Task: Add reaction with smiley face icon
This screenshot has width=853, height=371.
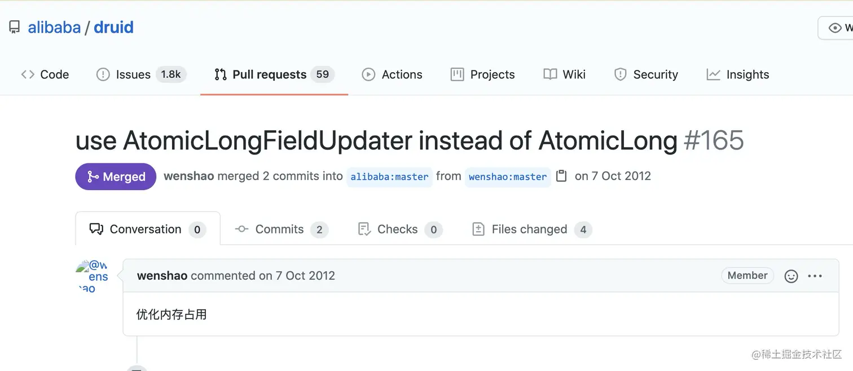Action: tap(792, 276)
